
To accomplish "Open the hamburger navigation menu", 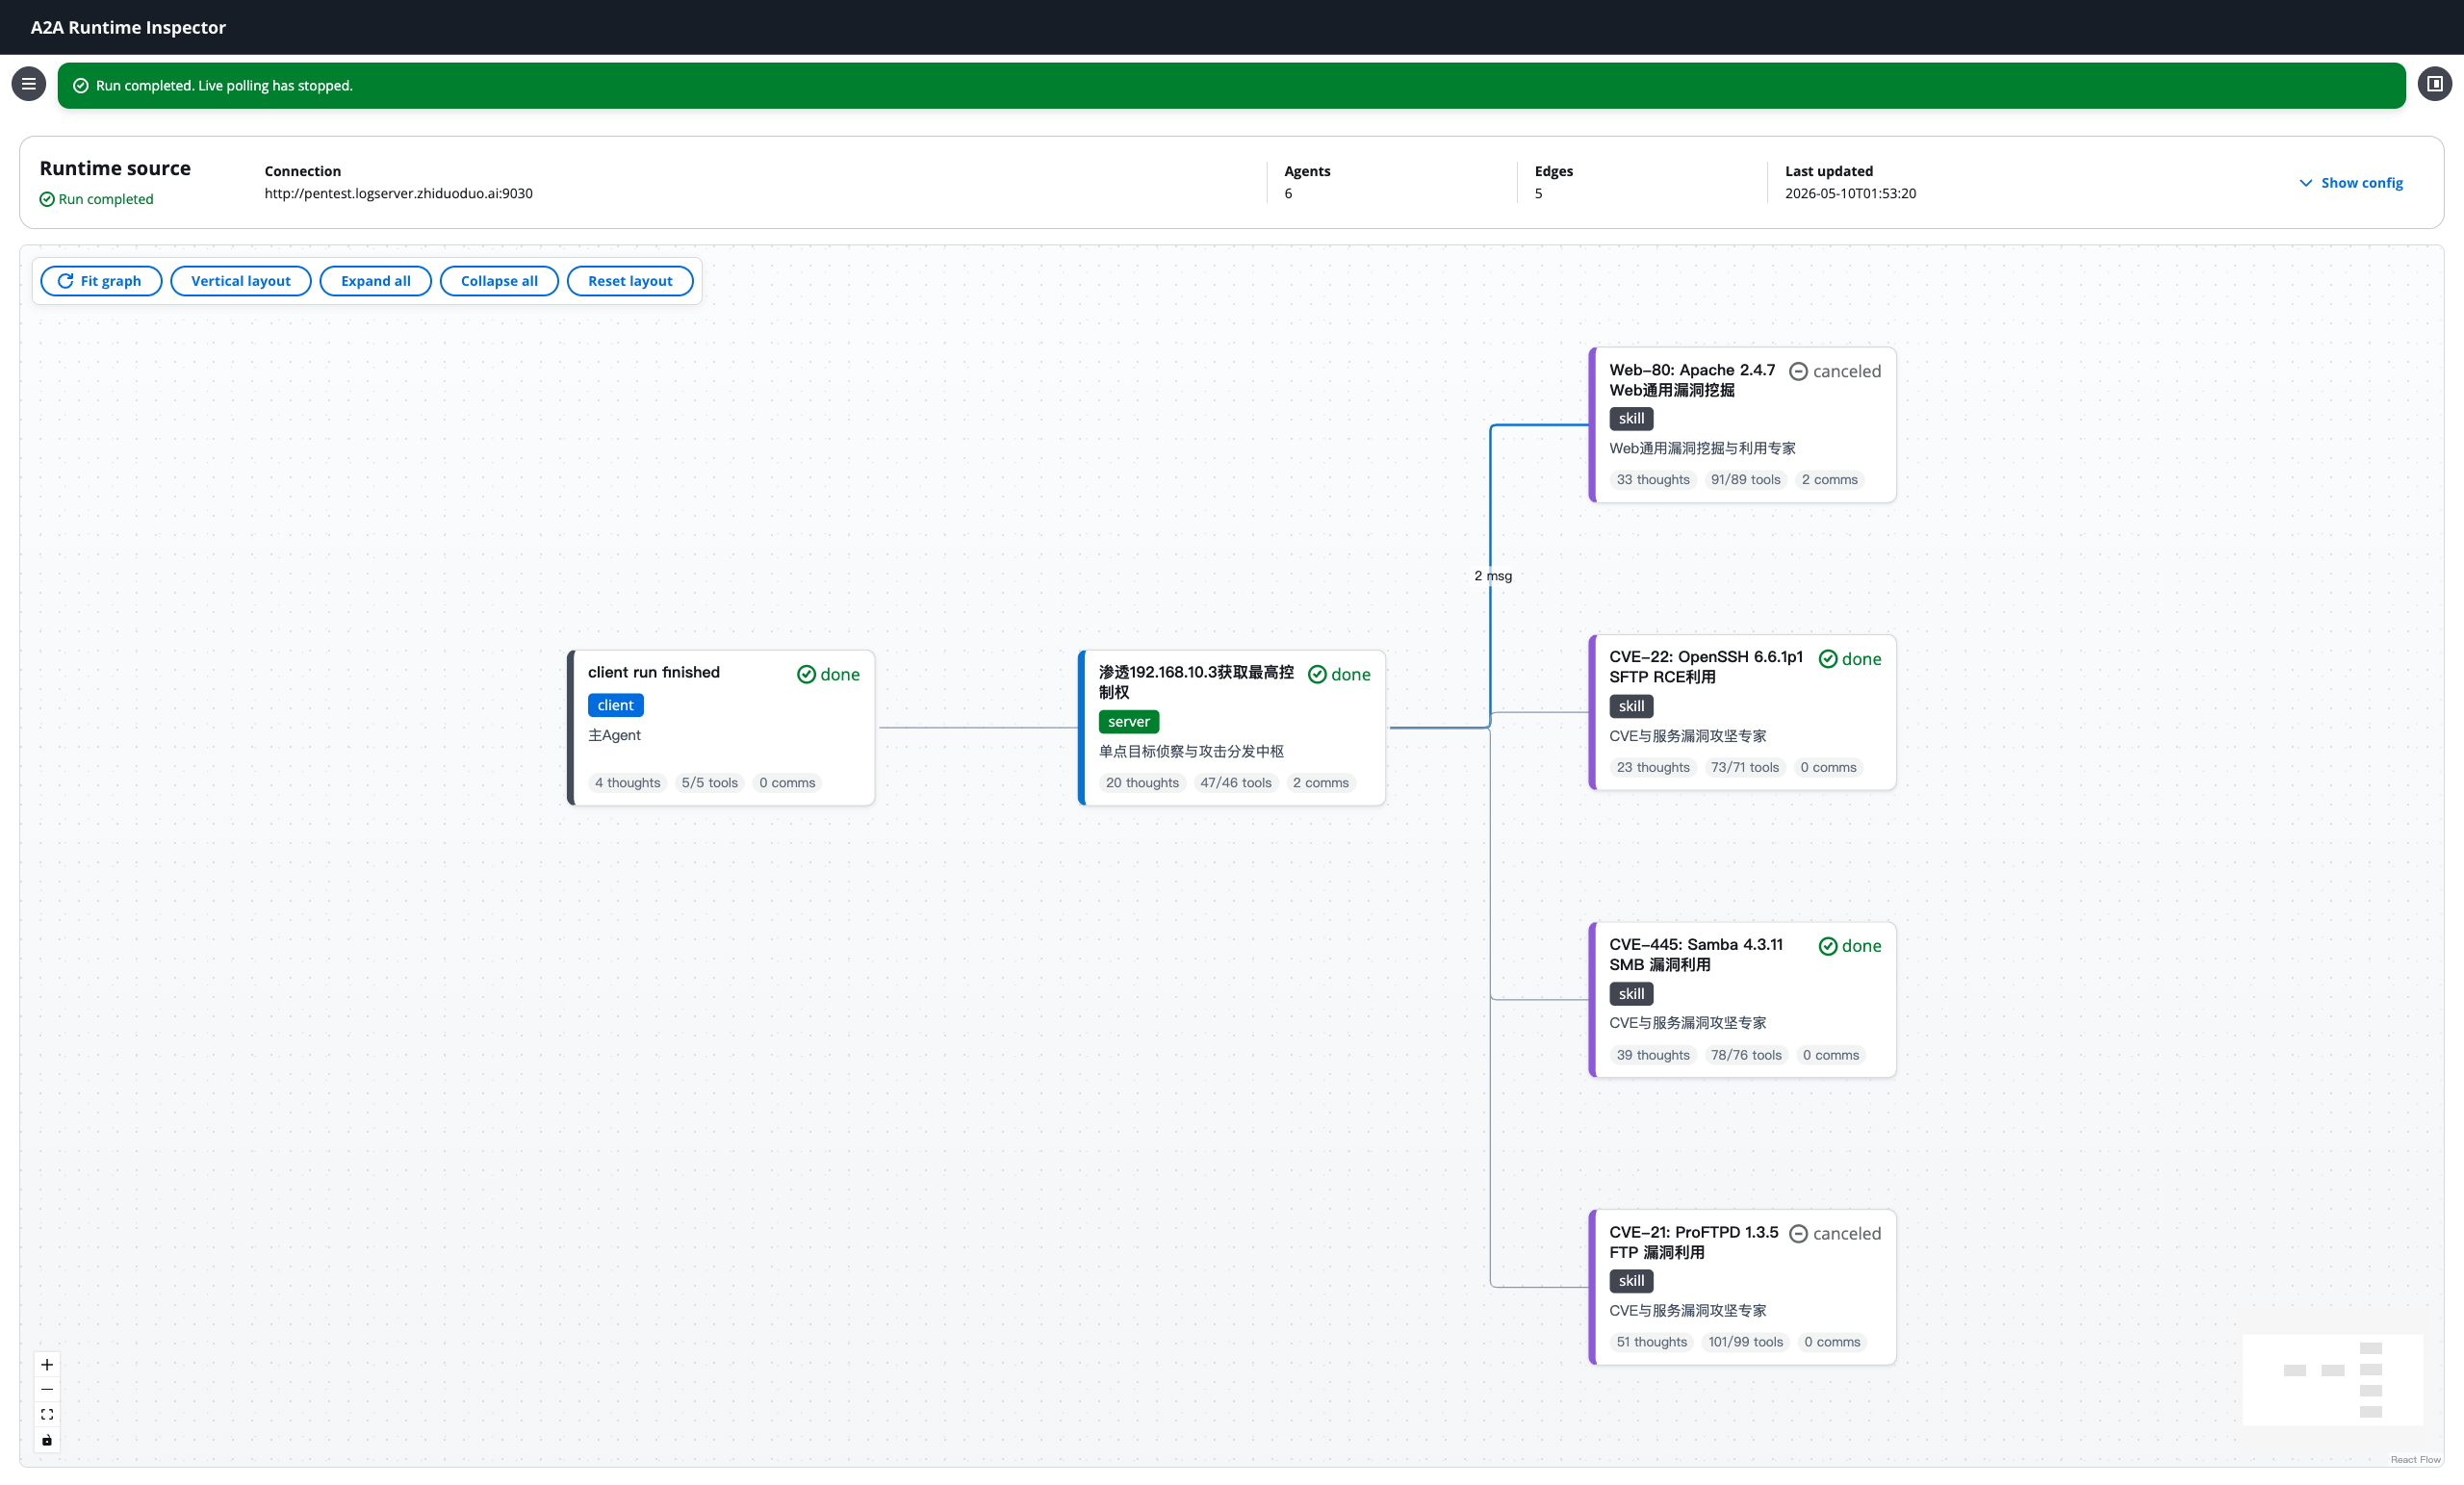I will [x=28, y=84].
